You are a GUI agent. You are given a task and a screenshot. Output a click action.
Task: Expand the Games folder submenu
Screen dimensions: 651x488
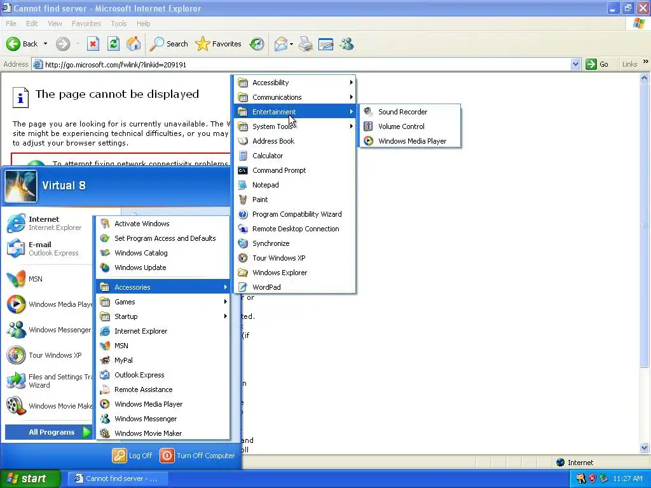tap(163, 302)
